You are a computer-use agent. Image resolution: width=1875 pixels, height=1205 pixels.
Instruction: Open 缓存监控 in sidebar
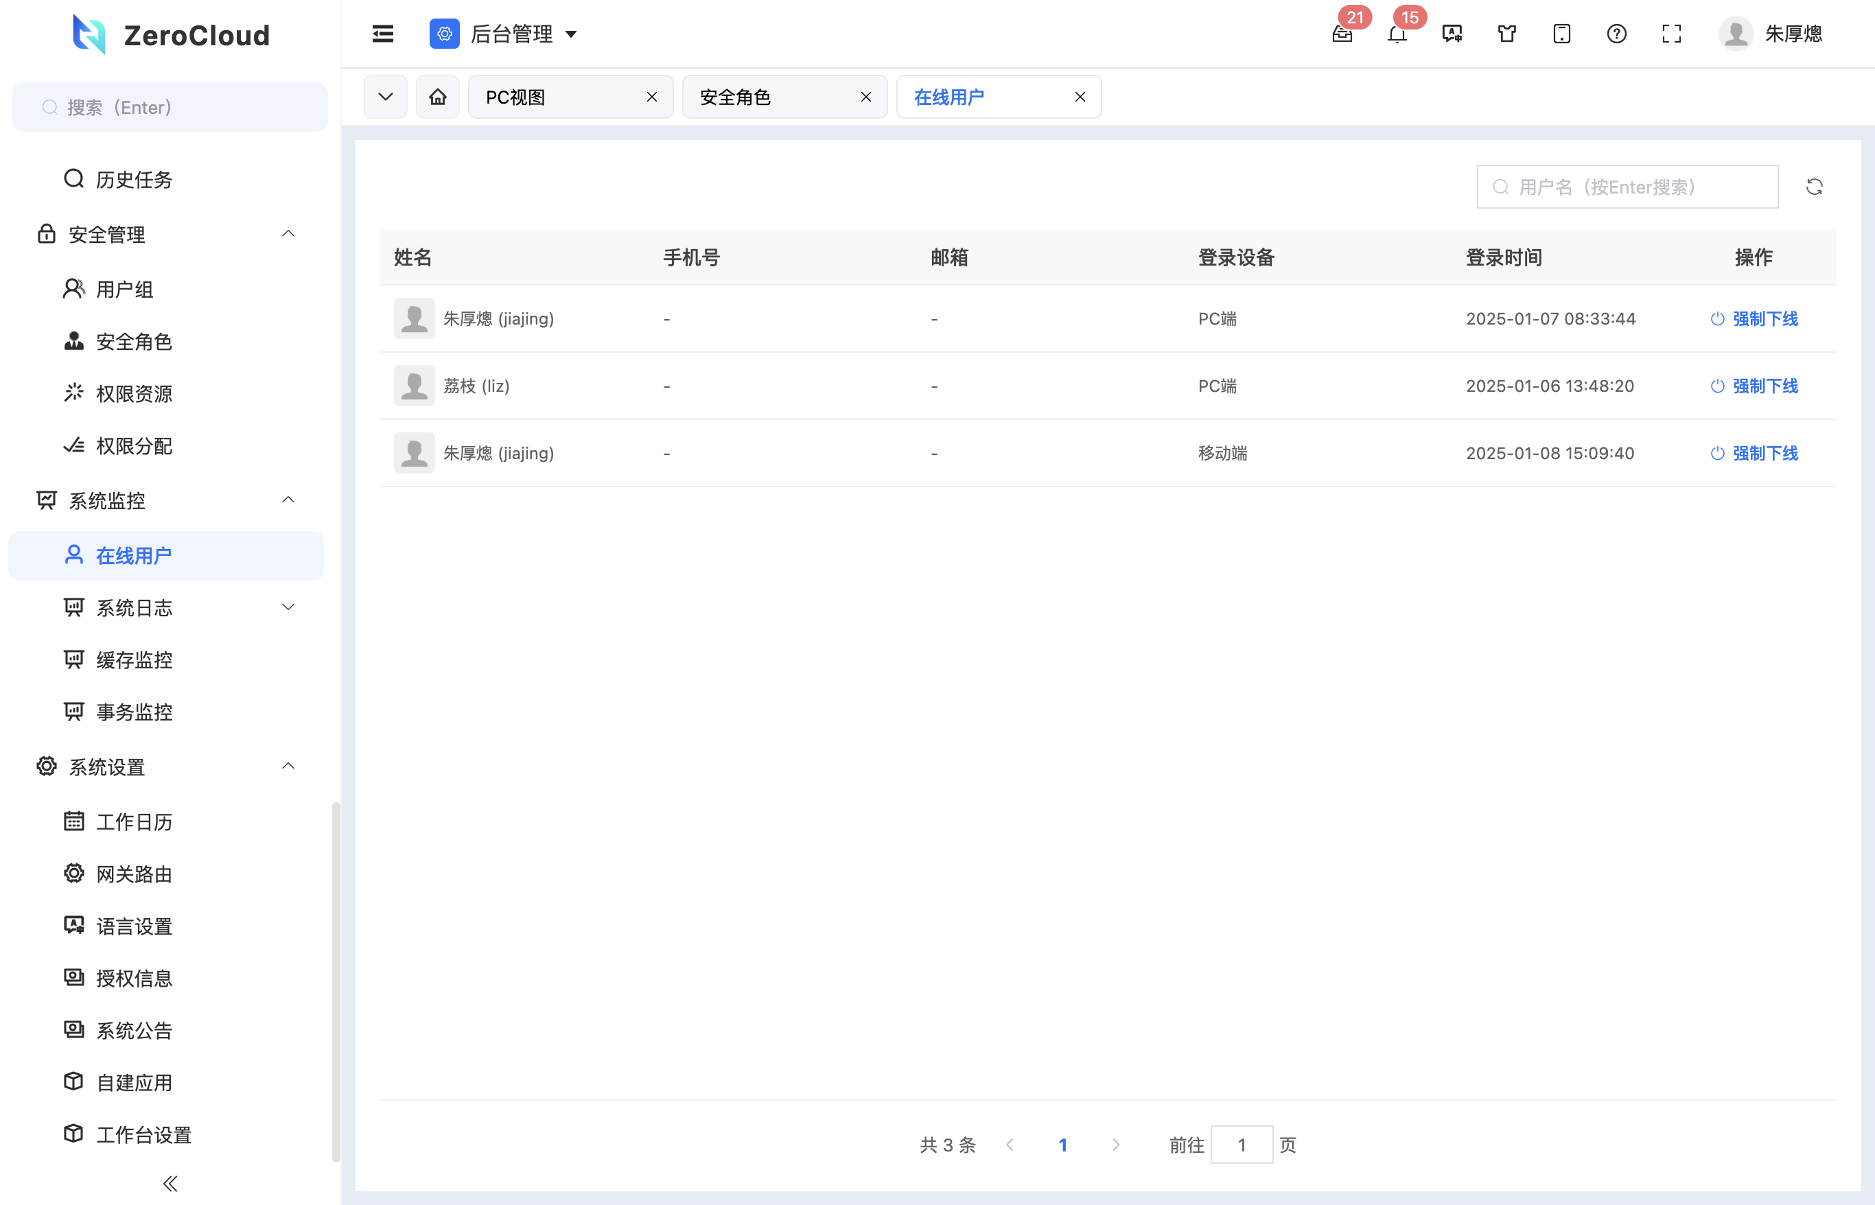pyautogui.click(x=166, y=659)
